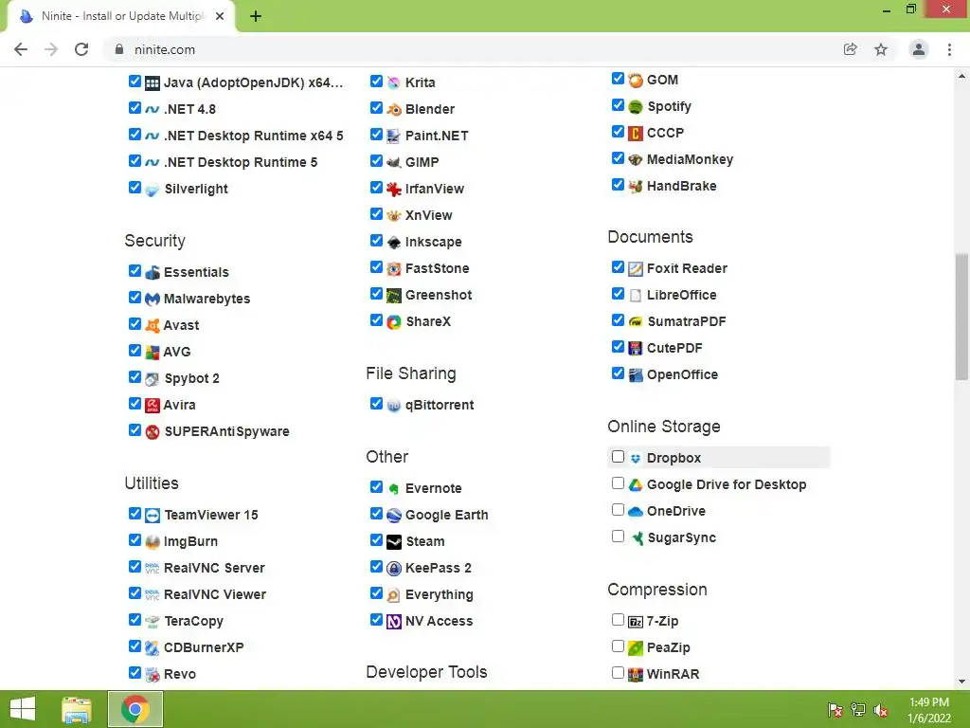The width and height of the screenshot is (970, 728).
Task: Click the OneDrive cloud icon
Action: click(x=636, y=512)
